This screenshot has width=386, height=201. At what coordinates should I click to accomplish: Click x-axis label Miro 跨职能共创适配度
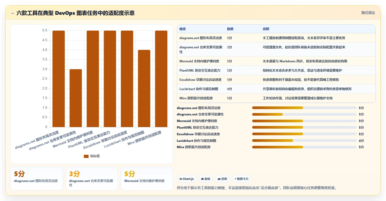tap(145, 138)
